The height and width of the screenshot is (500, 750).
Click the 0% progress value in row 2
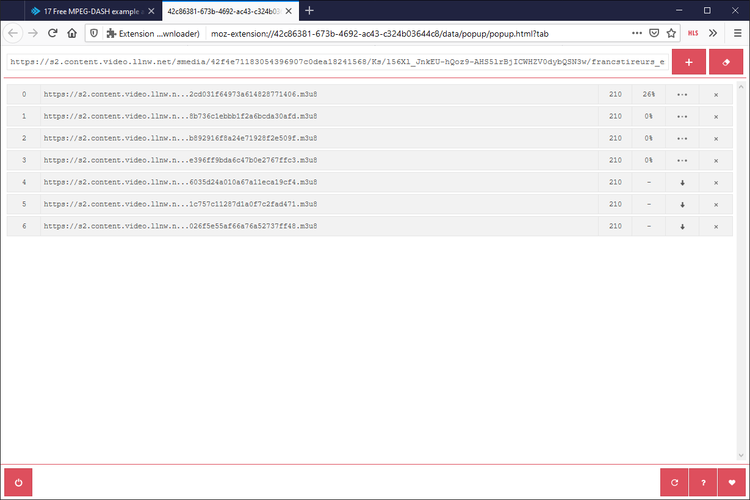coord(649,139)
